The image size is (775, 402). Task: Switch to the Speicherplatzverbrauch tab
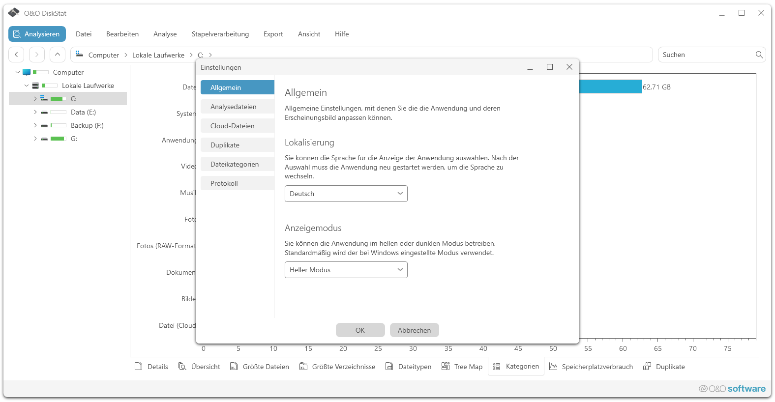(x=591, y=367)
